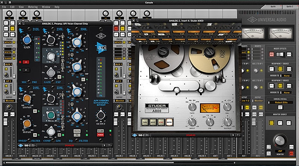This screenshot has height=166, width=299.
Task: Click the PREDYN routing button
Action: coord(77,131)
